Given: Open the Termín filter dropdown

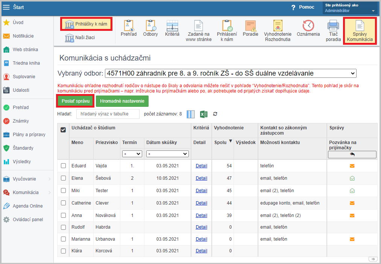Looking at the screenshot, I should (x=132, y=154).
